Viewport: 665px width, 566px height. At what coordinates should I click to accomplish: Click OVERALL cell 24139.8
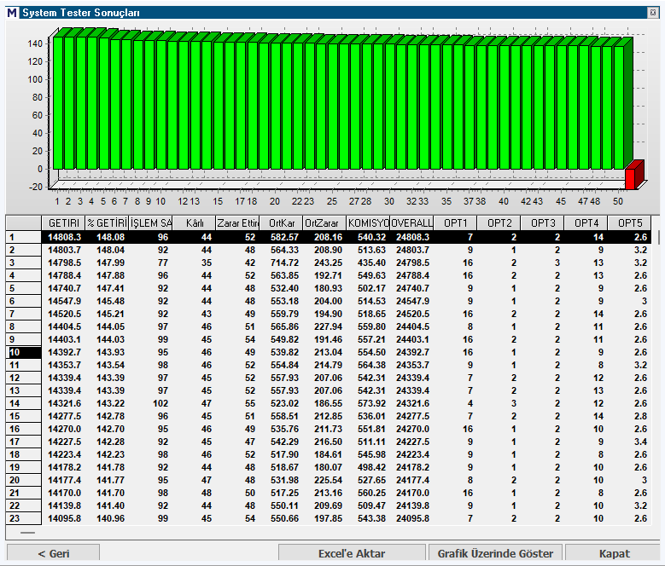(411, 505)
